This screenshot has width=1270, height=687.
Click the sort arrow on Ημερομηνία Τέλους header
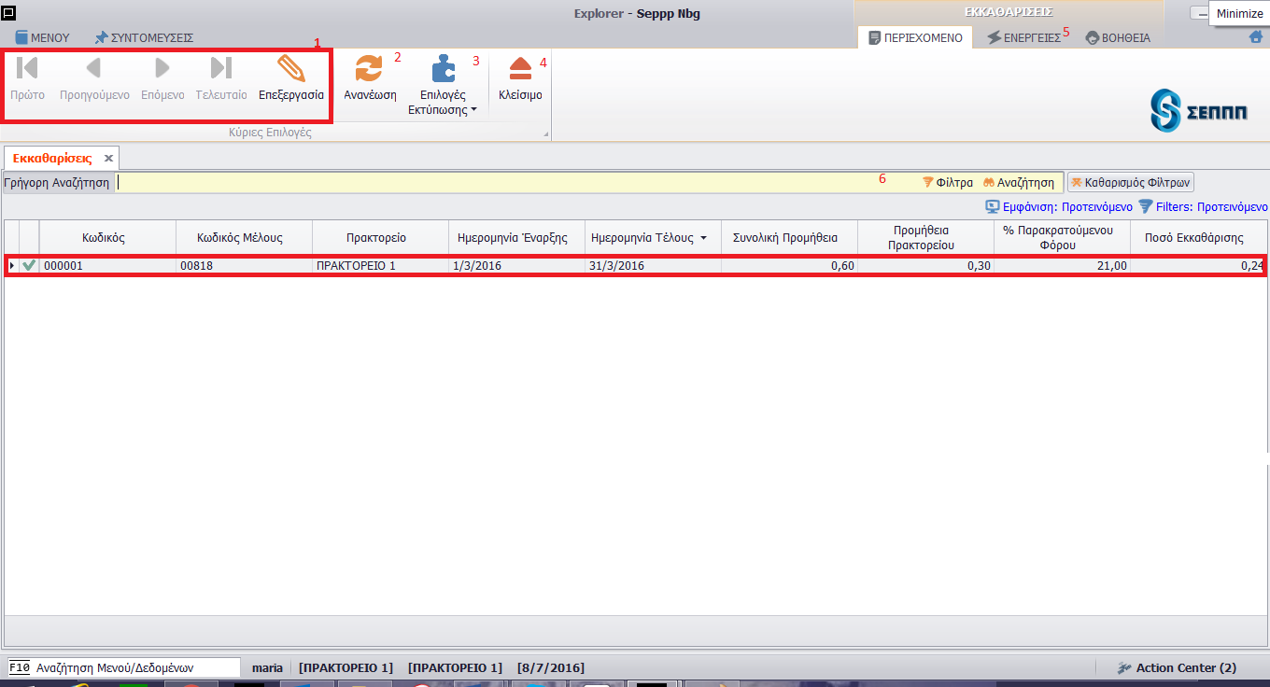point(703,238)
